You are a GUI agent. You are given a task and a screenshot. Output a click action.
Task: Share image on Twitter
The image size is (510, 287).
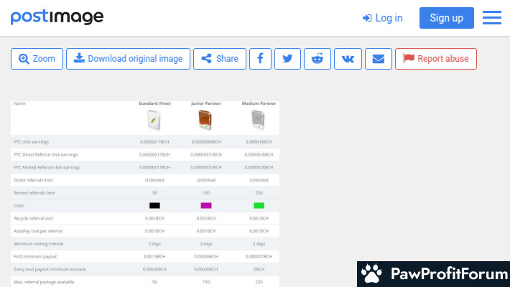click(x=287, y=59)
